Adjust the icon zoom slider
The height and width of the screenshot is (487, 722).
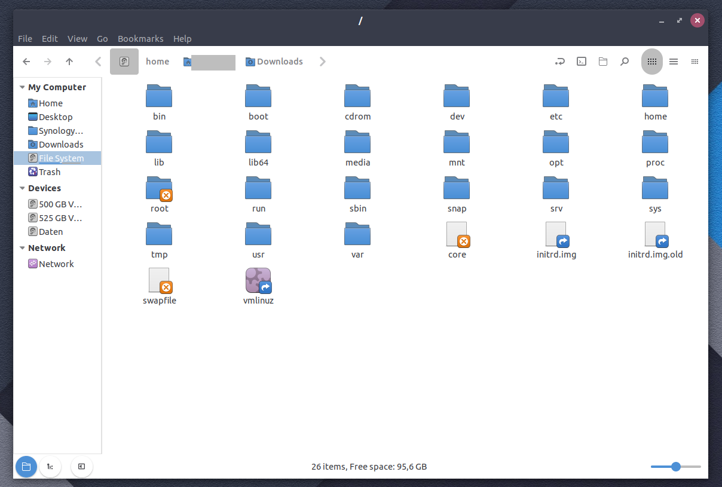676,467
